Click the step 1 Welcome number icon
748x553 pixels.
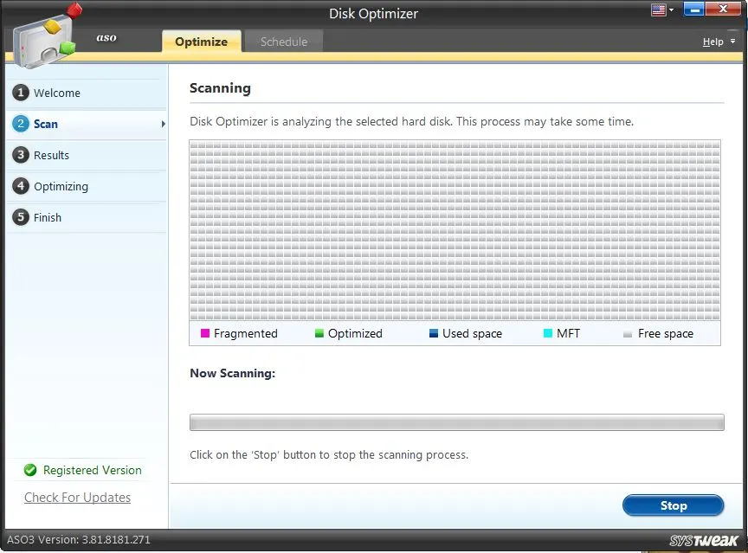tap(21, 93)
